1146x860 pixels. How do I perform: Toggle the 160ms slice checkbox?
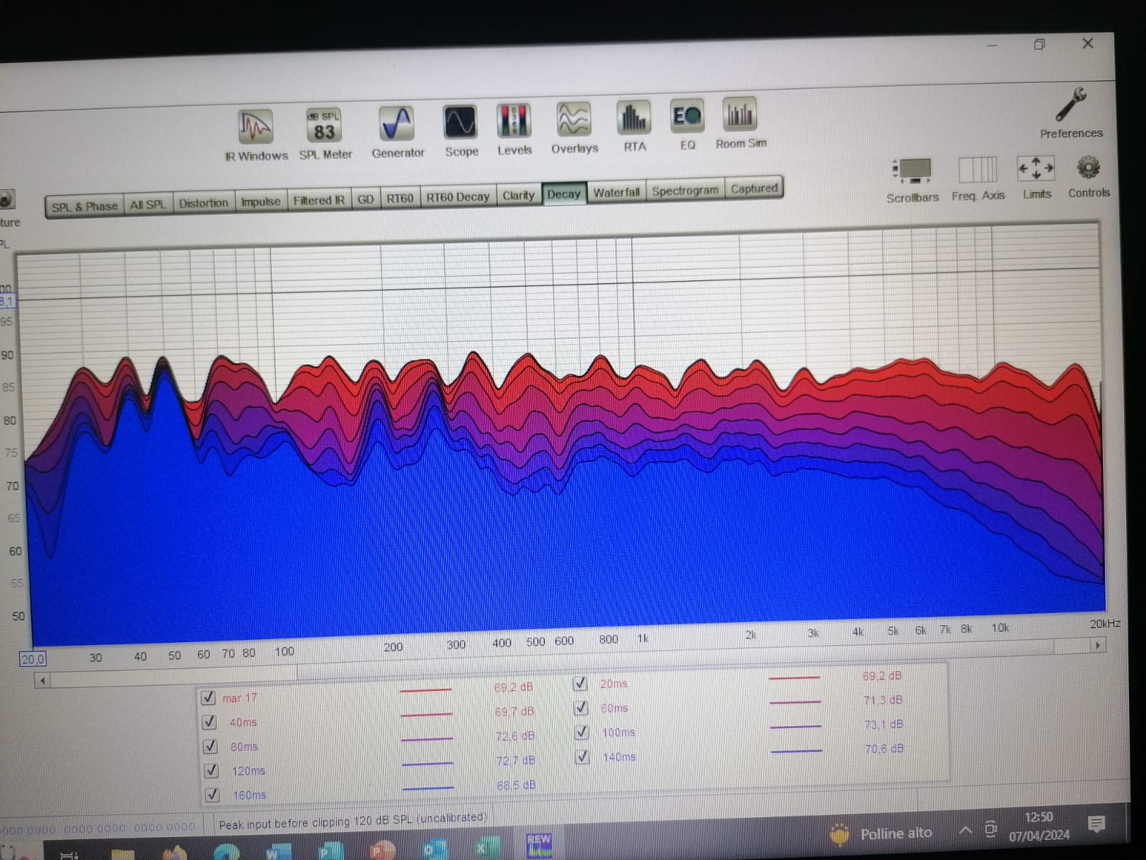tap(212, 795)
